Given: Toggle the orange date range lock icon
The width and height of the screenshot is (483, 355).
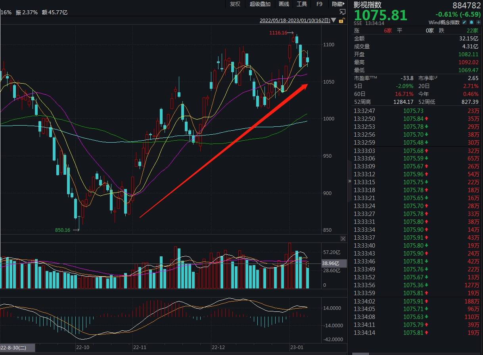Looking at the screenshot, I should 342,20.
